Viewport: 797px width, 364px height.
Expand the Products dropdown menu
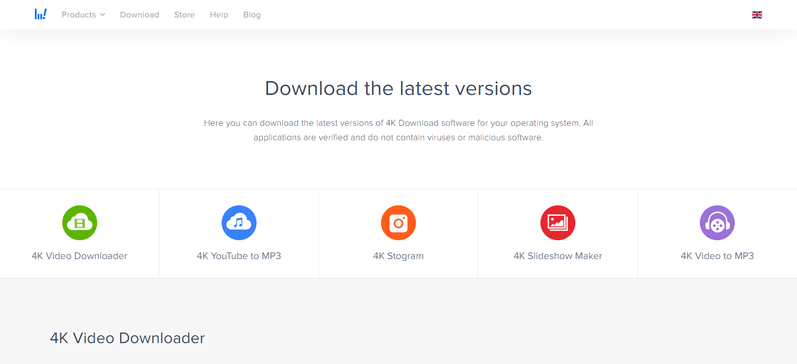pos(83,15)
